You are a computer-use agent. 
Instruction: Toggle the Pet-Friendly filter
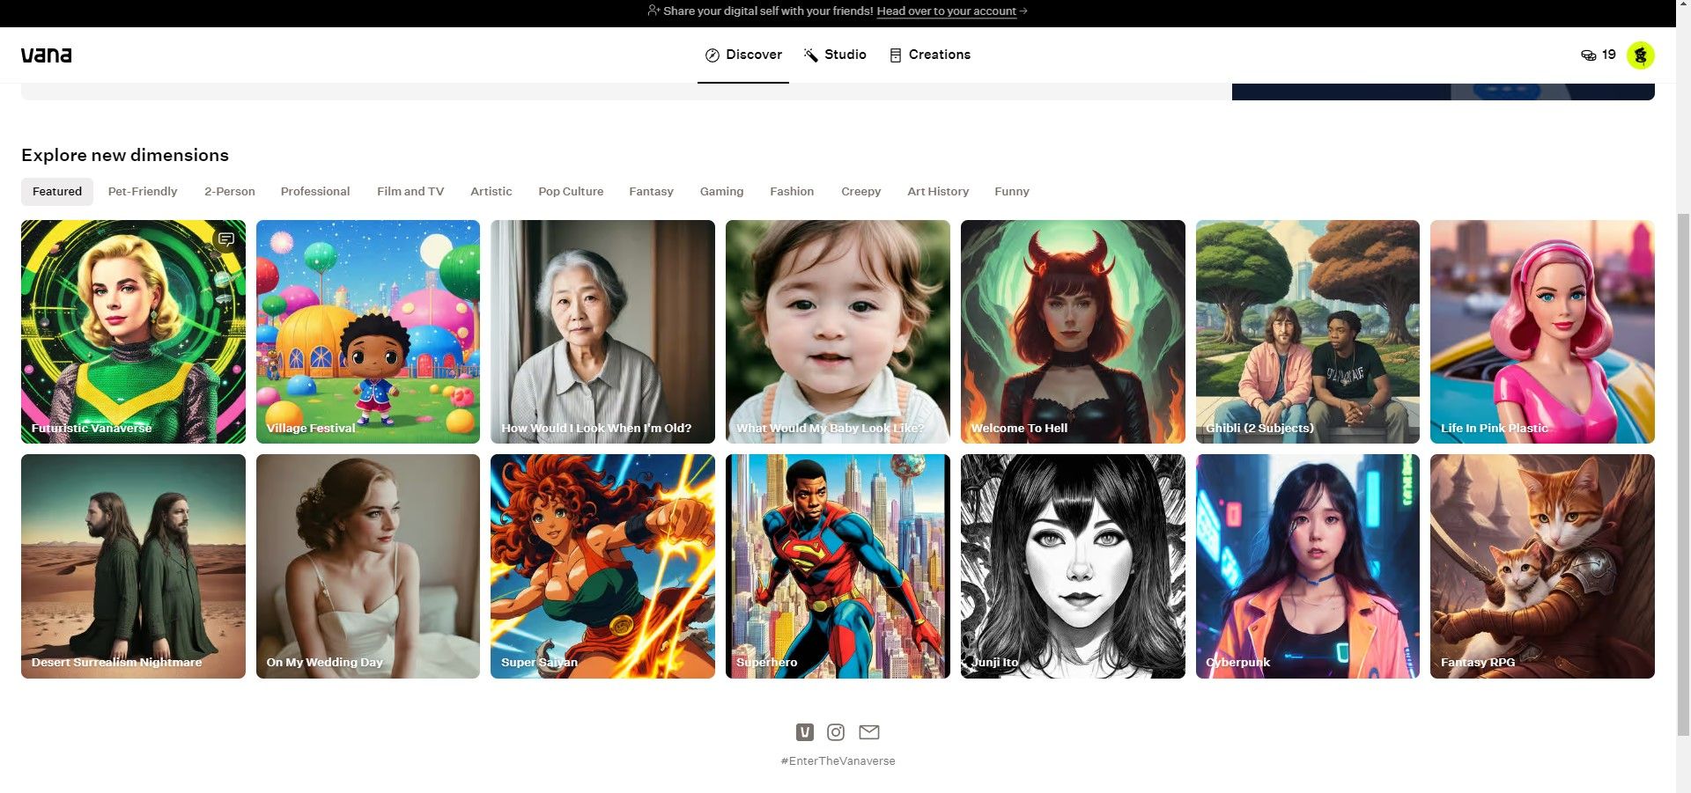point(142,191)
